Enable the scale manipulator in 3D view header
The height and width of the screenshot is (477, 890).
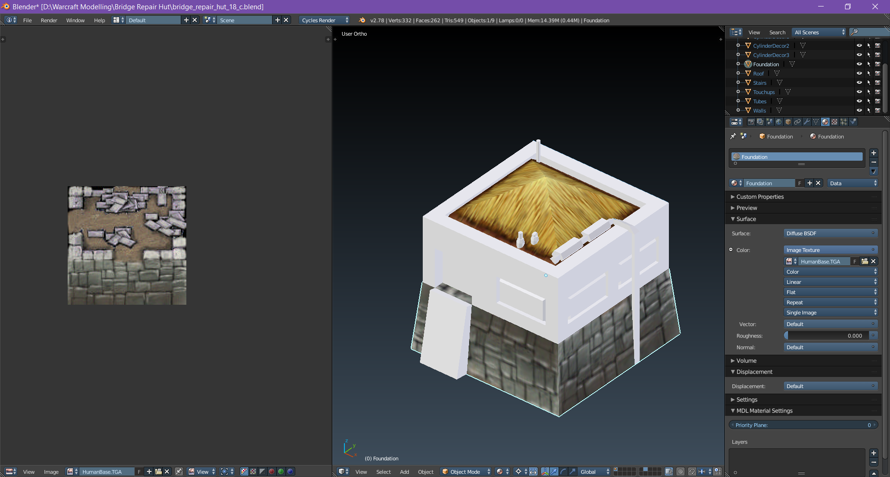[x=572, y=471]
